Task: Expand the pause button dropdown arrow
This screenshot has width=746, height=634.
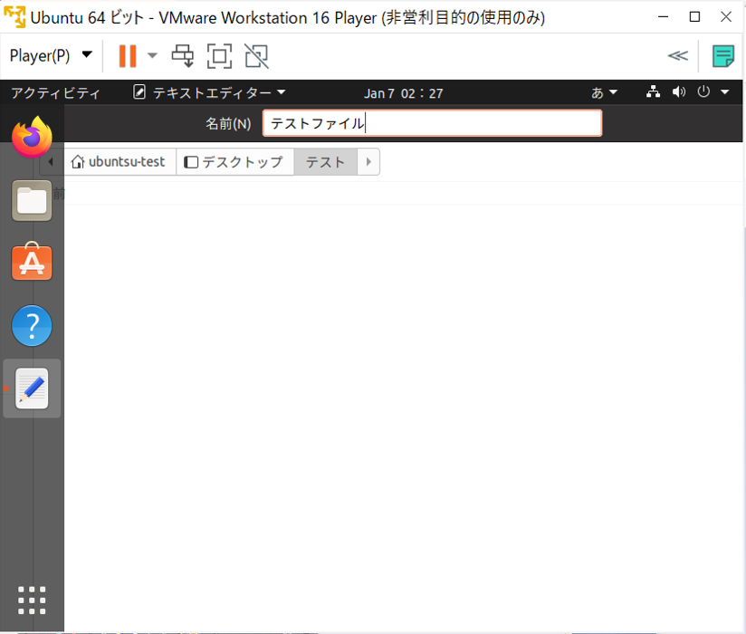Action: pos(152,55)
